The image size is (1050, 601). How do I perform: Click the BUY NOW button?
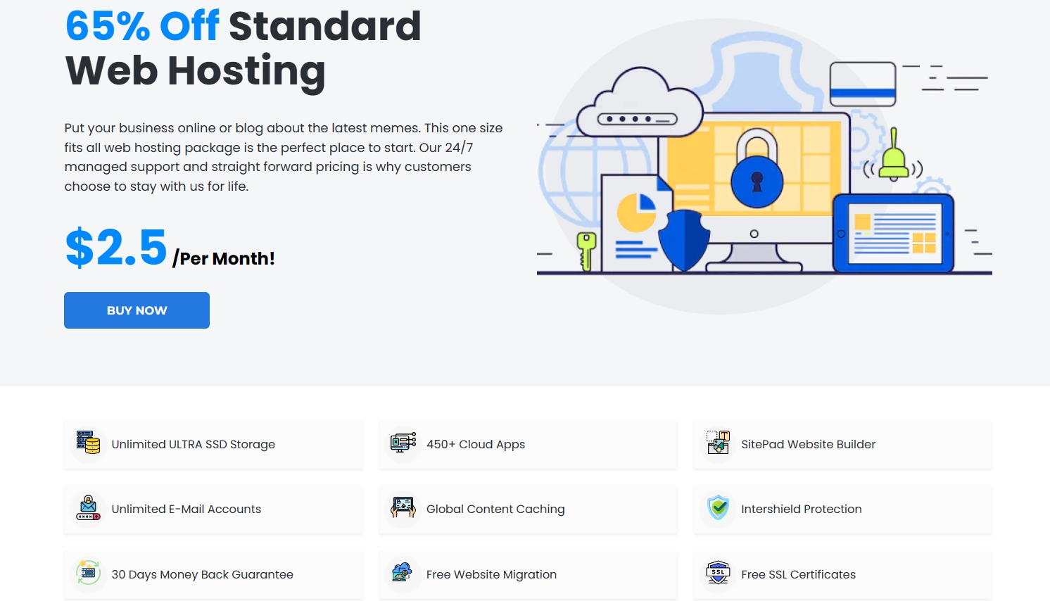click(137, 310)
